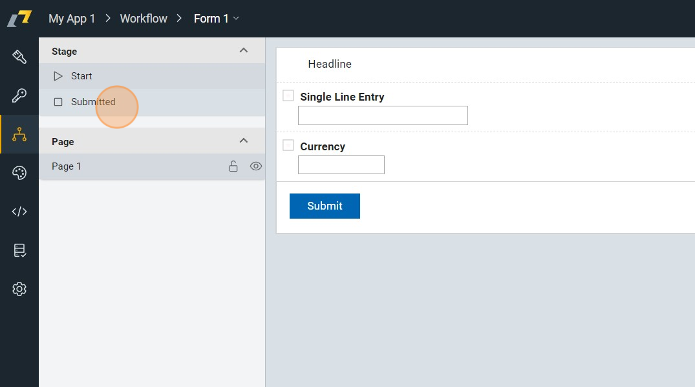Click the lock icon on Page 1
Image resolution: width=695 pixels, height=387 pixels.
[x=233, y=166]
